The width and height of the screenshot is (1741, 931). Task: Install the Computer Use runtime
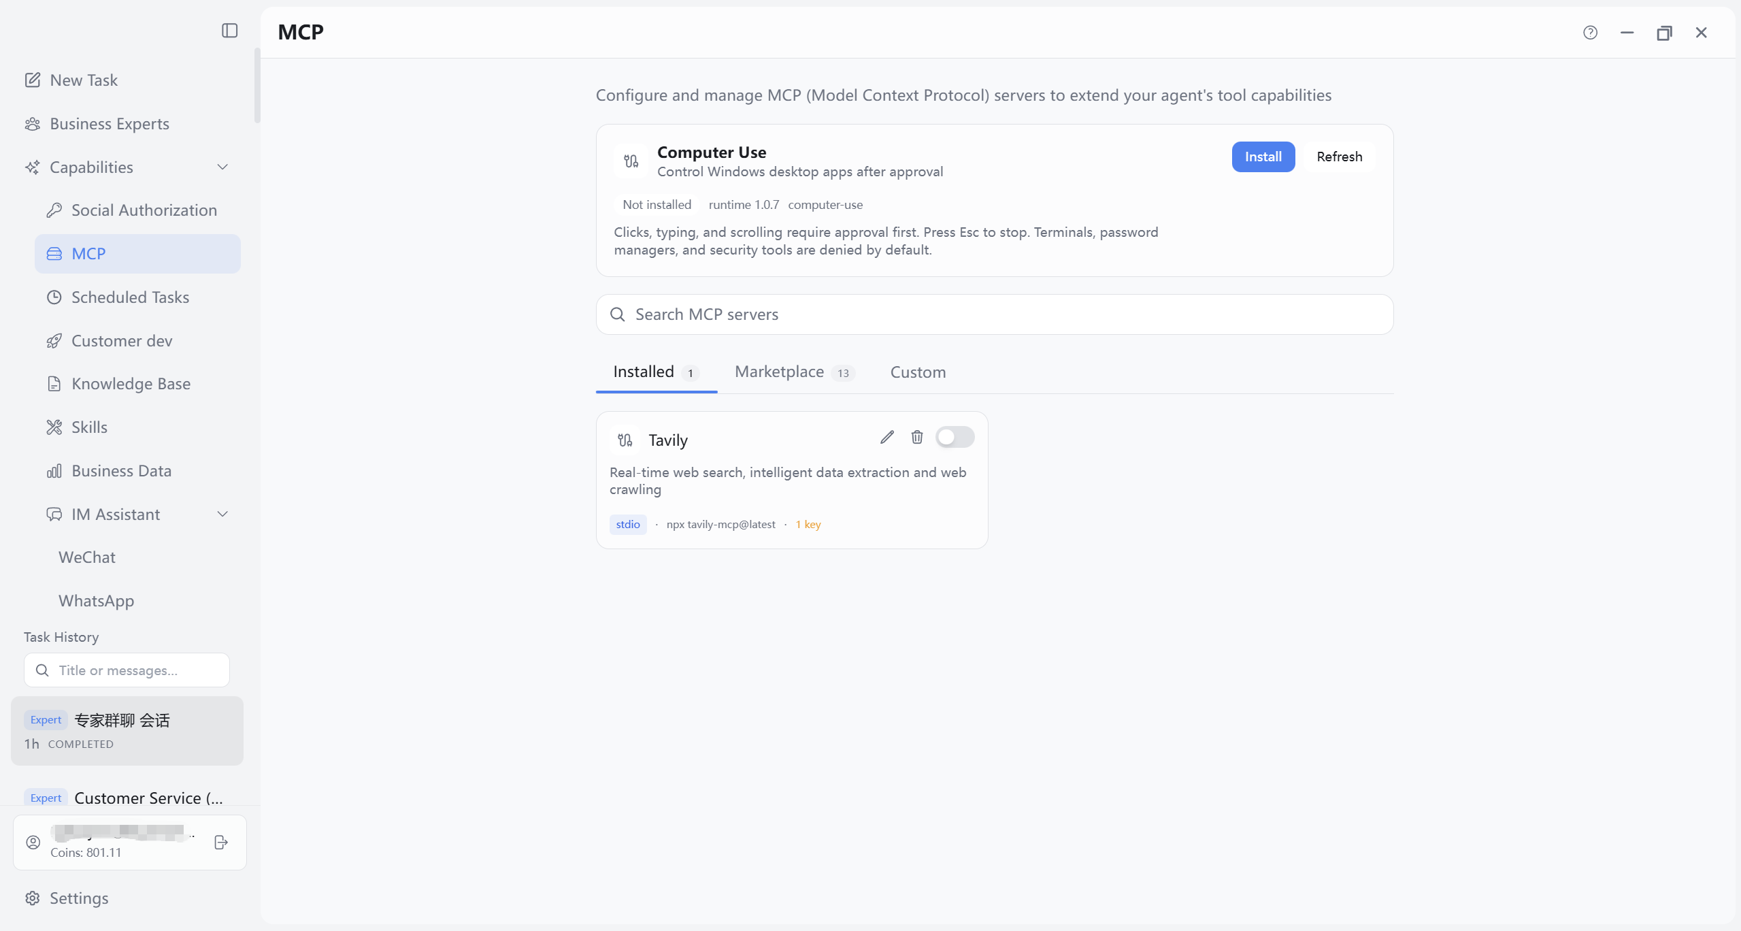(1263, 157)
